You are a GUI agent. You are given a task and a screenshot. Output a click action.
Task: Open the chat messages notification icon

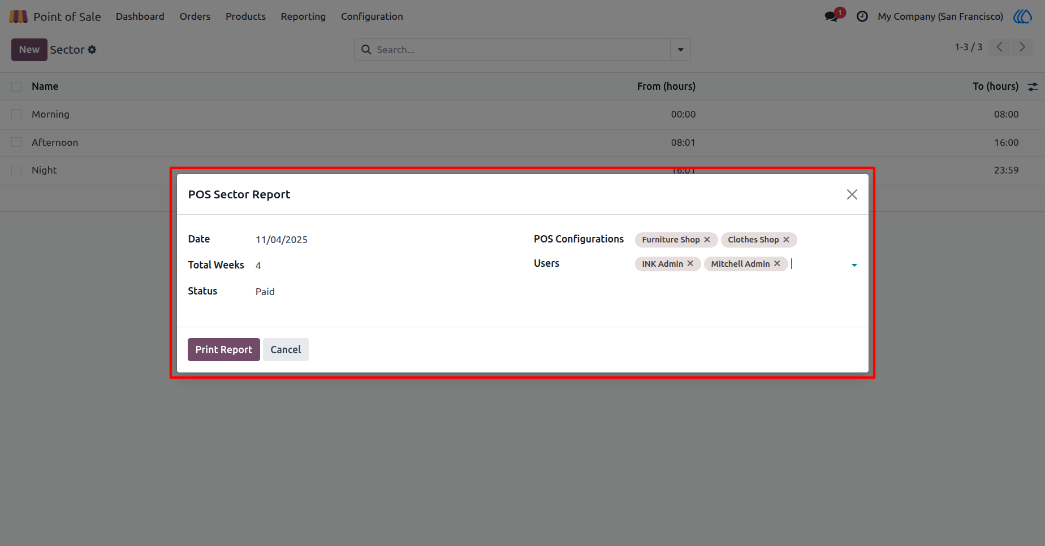[832, 16]
